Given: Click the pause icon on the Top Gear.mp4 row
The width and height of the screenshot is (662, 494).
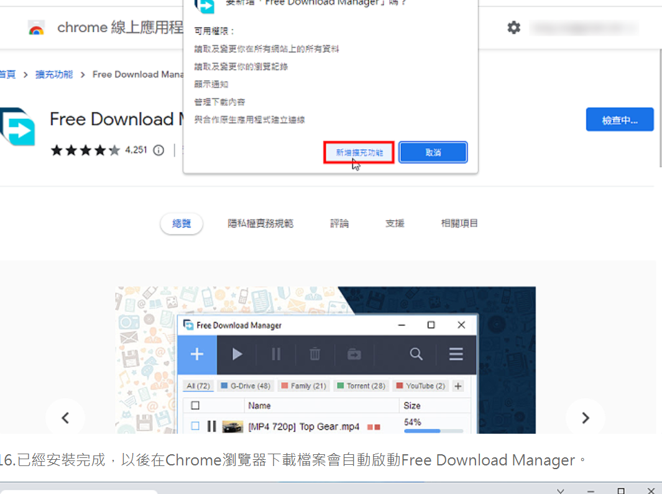Looking at the screenshot, I should tap(212, 426).
